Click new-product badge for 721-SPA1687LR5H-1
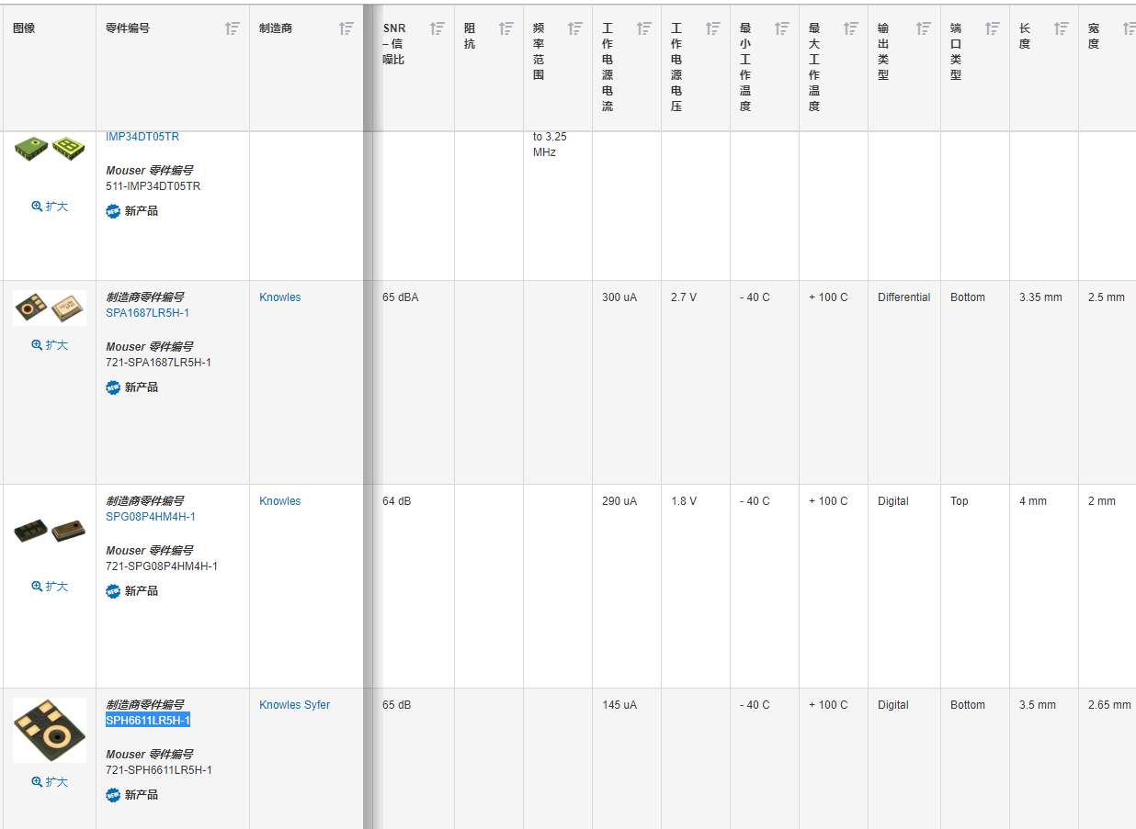 tap(113, 387)
